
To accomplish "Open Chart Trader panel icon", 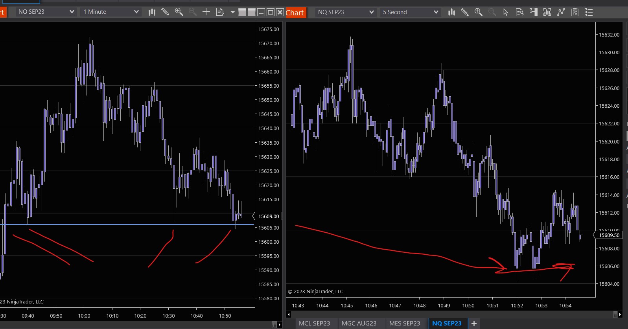I will coord(533,12).
